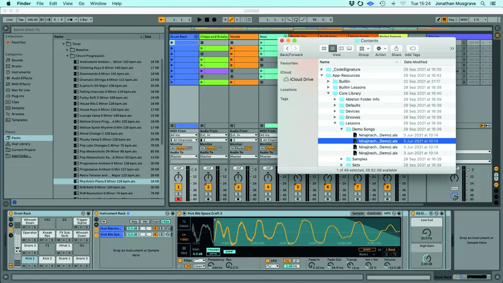This screenshot has height=283, width=503.
Task: Select Drums category in the browser sidebar
Action: point(17,66)
